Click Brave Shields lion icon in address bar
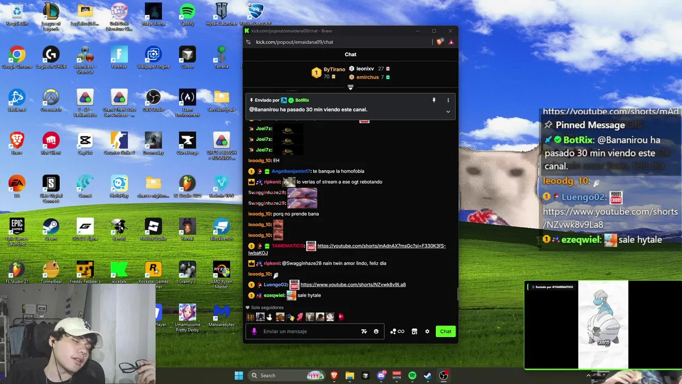The image size is (682, 384). [x=440, y=42]
